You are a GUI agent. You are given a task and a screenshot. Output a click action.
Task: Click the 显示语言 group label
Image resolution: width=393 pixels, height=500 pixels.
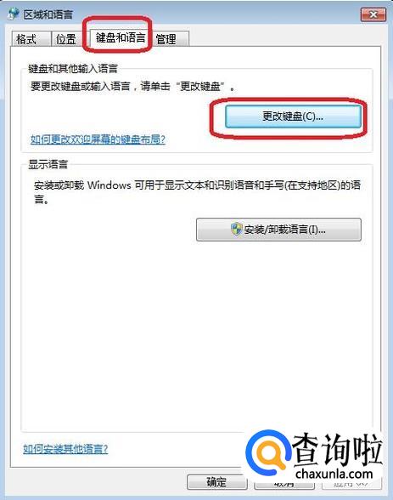(x=48, y=164)
